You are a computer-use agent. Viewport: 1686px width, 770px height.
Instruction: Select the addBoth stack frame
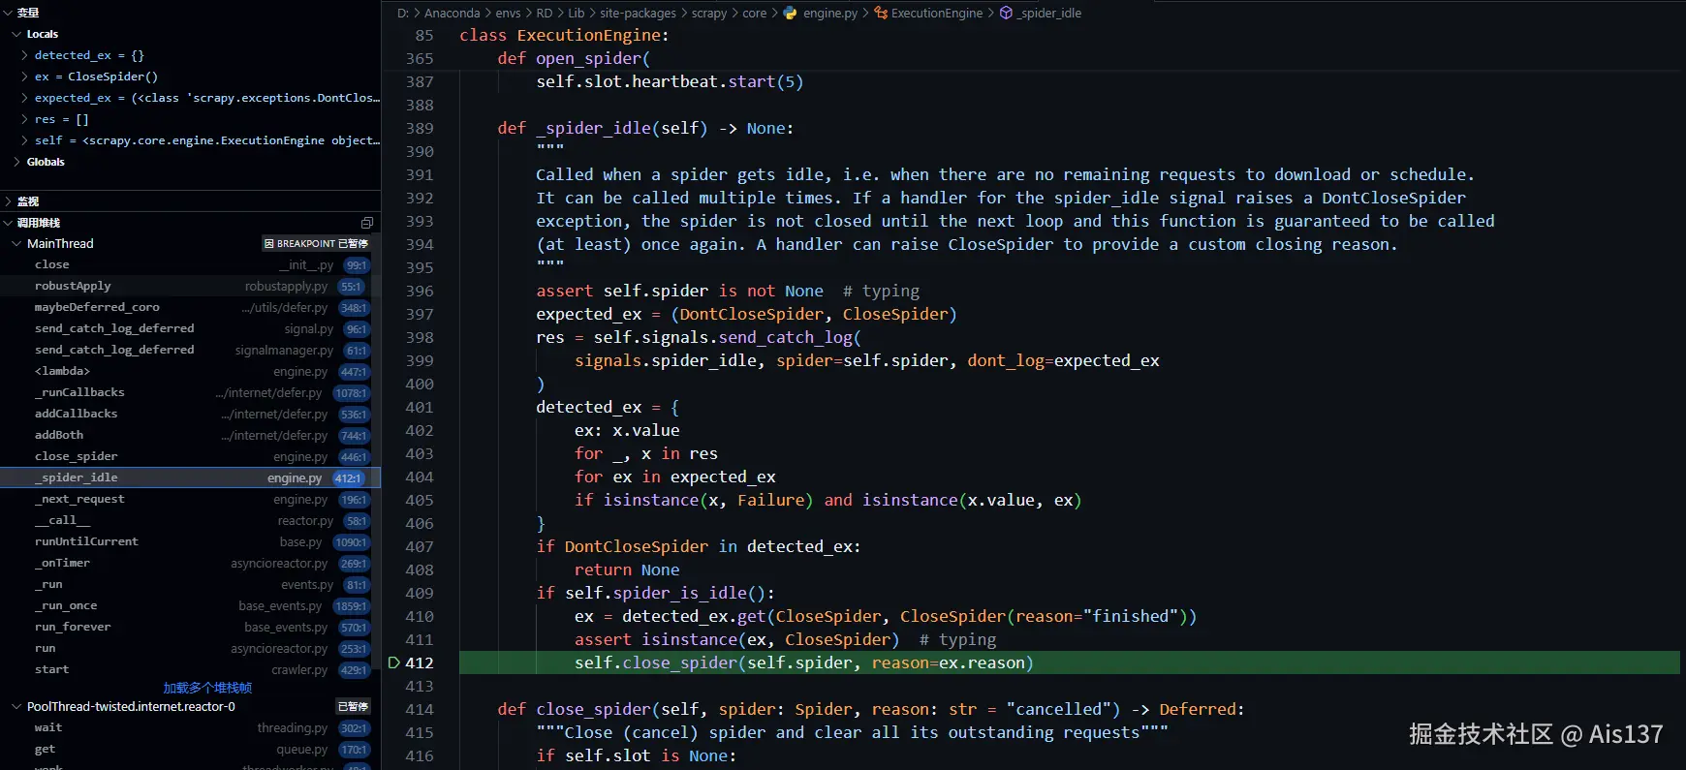[190, 435]
